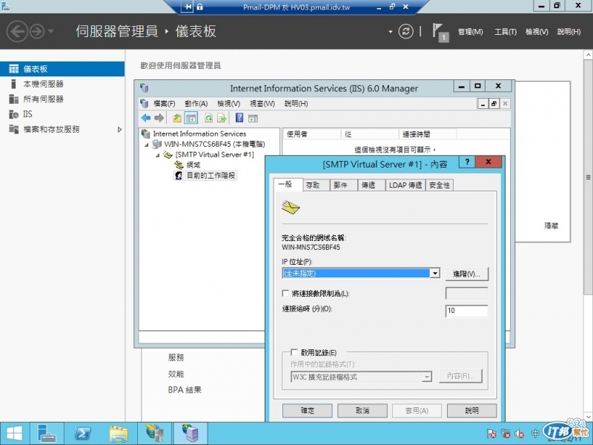593x445 pixels.
Task: Collapse the WIN-MNS7CS6BF45 tree node
Action: click(147, 145)
